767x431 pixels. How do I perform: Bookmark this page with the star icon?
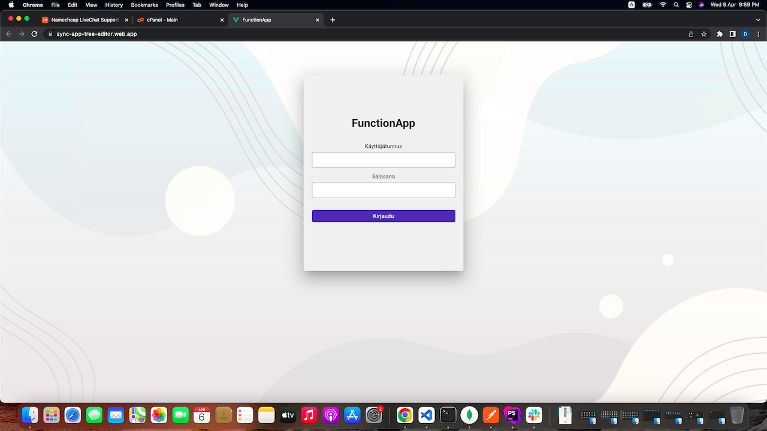[x=704, y=34]
